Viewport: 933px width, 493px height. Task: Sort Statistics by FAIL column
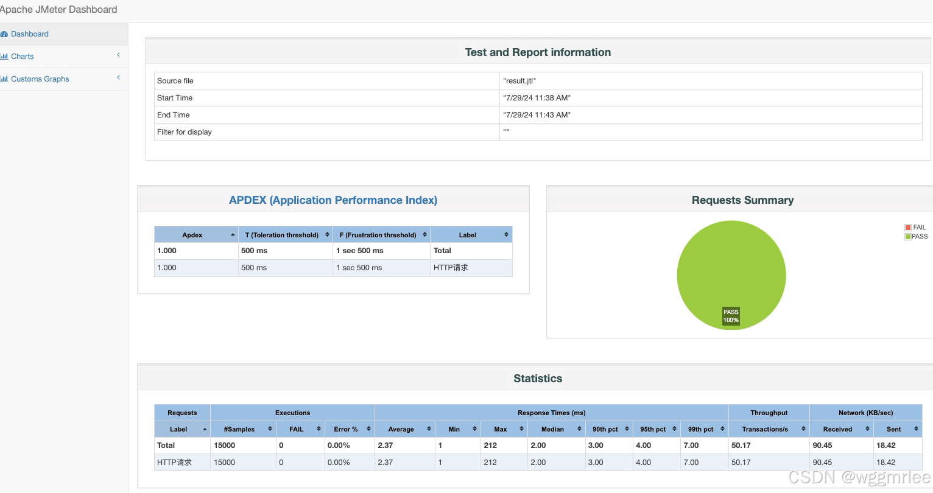[x=300, y=429]
